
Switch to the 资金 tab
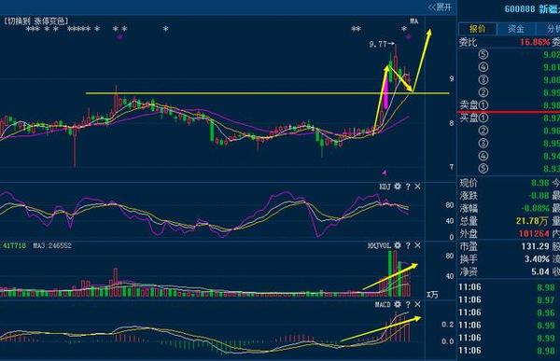point(516,29)
